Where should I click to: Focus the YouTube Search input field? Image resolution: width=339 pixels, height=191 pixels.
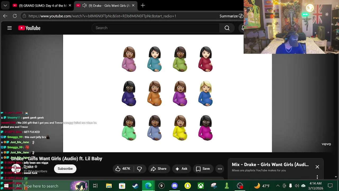tap(156, 28)
